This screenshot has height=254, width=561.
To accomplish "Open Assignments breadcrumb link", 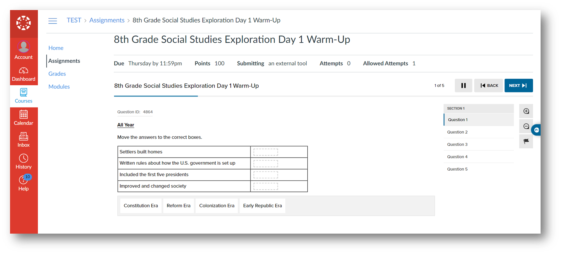I will pos(107,20).
